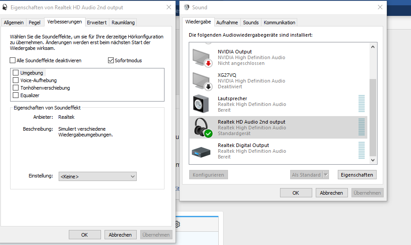
Task: Enable the Voice-Aufhebung effect
Action: 16,80
